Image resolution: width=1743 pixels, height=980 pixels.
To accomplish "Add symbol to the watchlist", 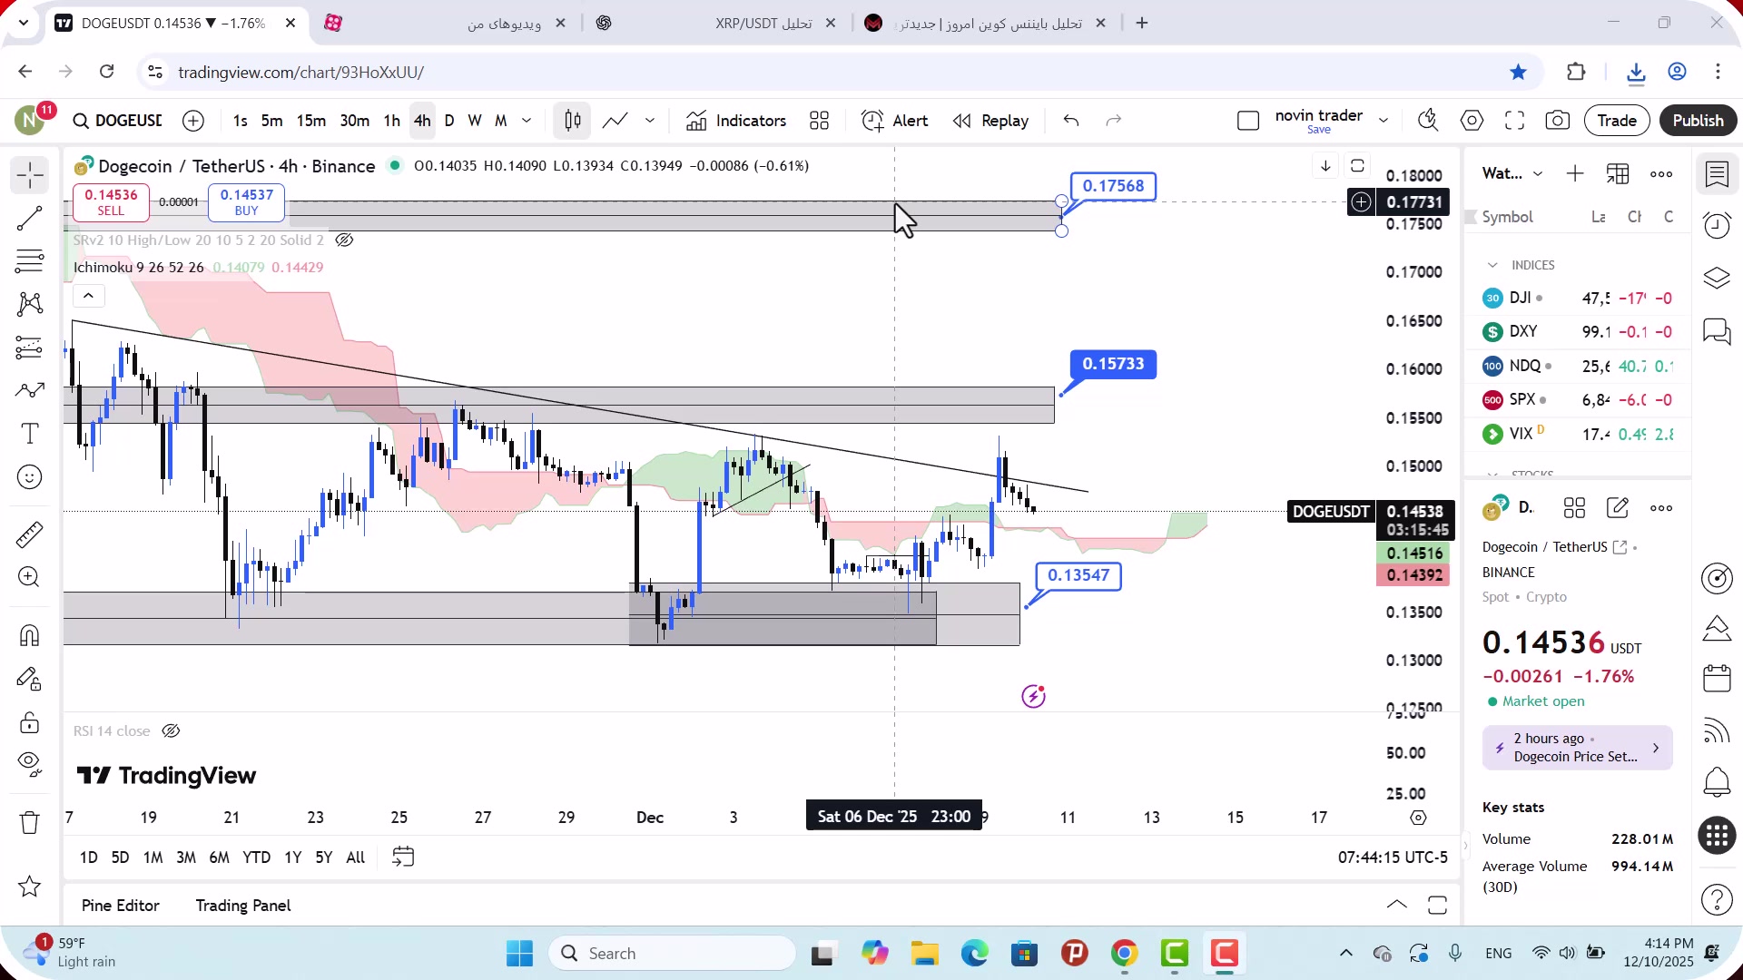I will [1575, 174].
